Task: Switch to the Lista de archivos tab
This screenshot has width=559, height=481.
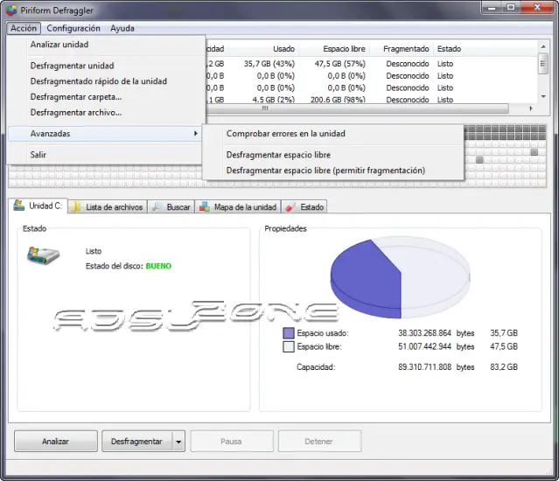Action: (108, 207)
